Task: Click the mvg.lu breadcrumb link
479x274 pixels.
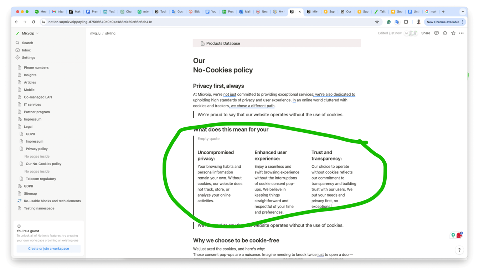Action: [x=95, y=33]
